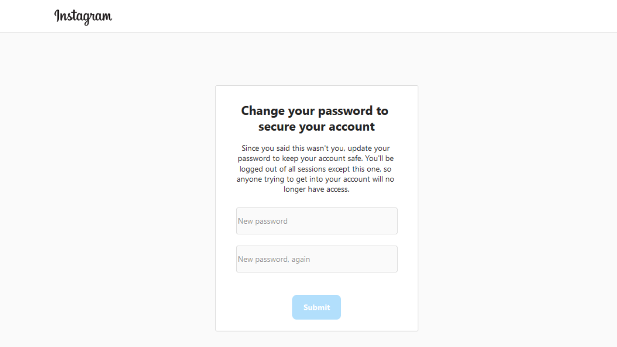
Task: Click the right end of New password field
Action: click(388, 221)
